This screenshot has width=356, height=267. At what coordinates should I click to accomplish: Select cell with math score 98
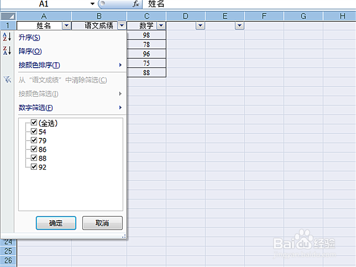tap(146, 35)
